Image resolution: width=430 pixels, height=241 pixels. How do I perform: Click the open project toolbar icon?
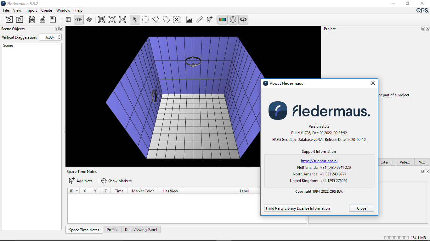20,19
